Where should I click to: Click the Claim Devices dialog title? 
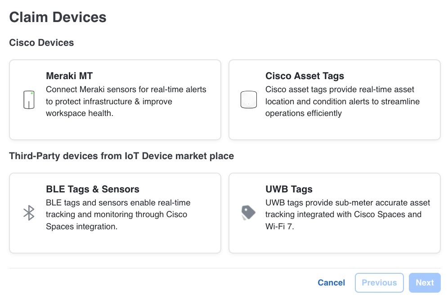[x=58, y=17]
